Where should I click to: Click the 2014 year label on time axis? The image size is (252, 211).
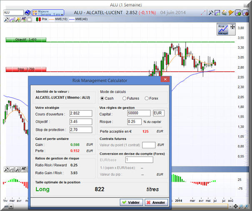[178, 201]
